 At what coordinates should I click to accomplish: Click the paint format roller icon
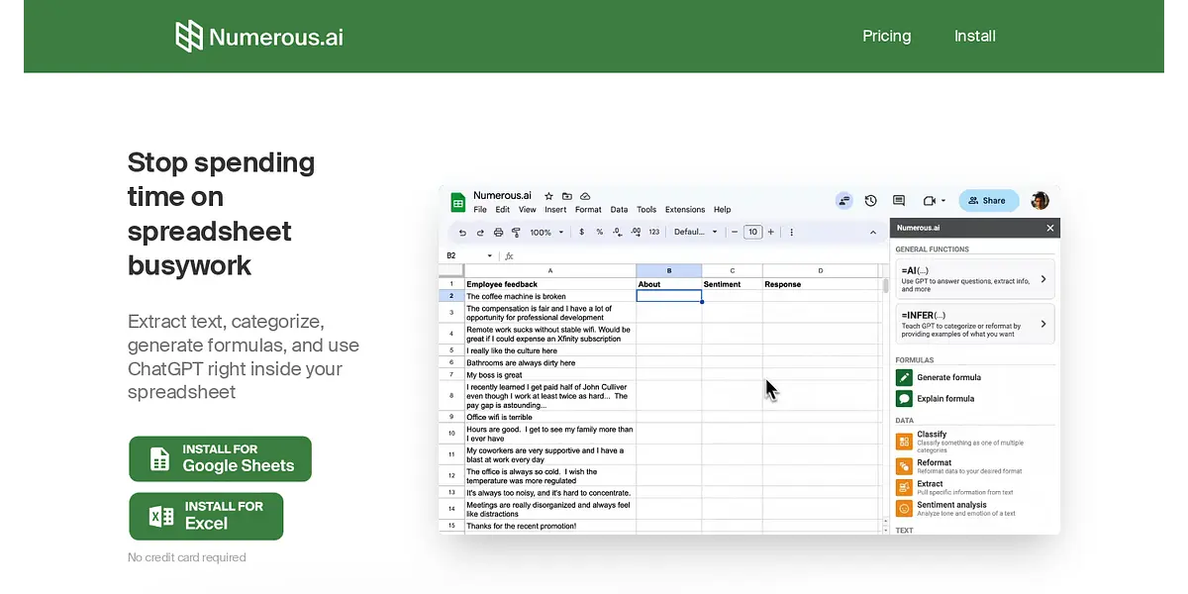pos(516,233)
